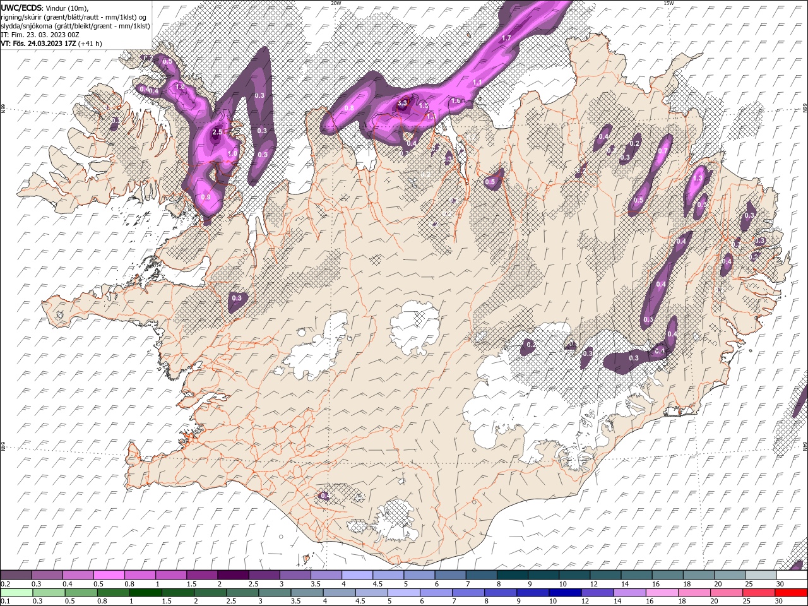
Task: Click the UWC/ECDS title text
Action: pos(22,8)
